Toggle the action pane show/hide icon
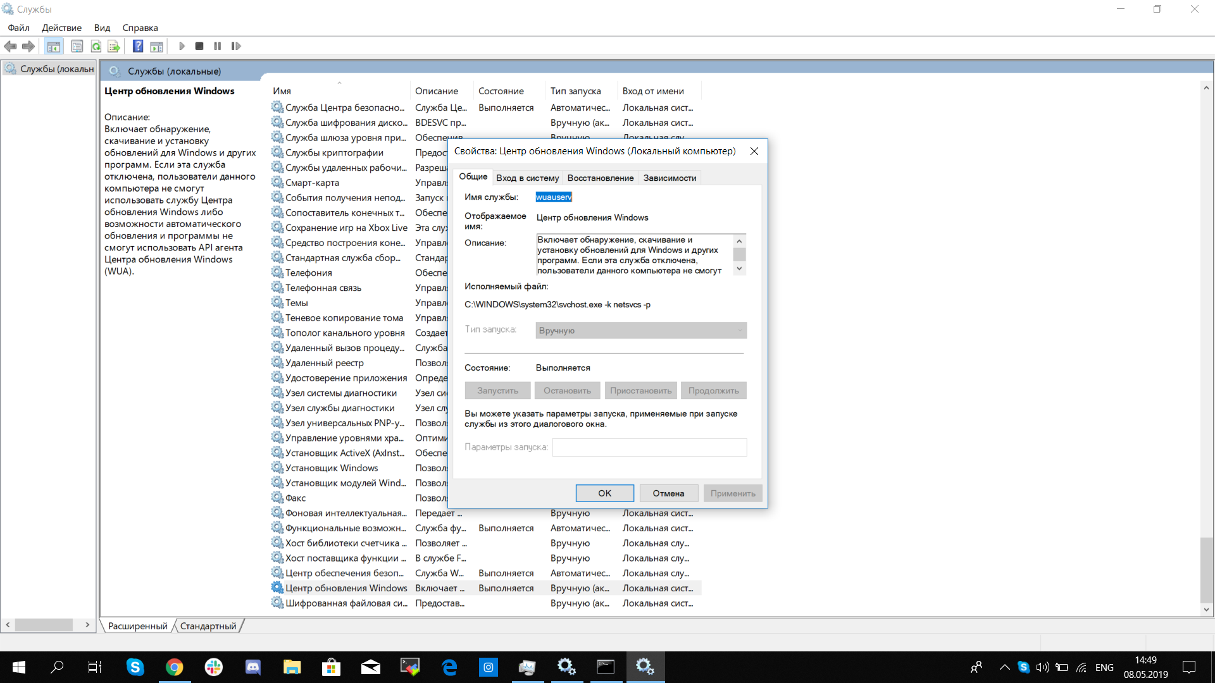The height and width of the screenshot is (683, 1215). click(156, 46)
